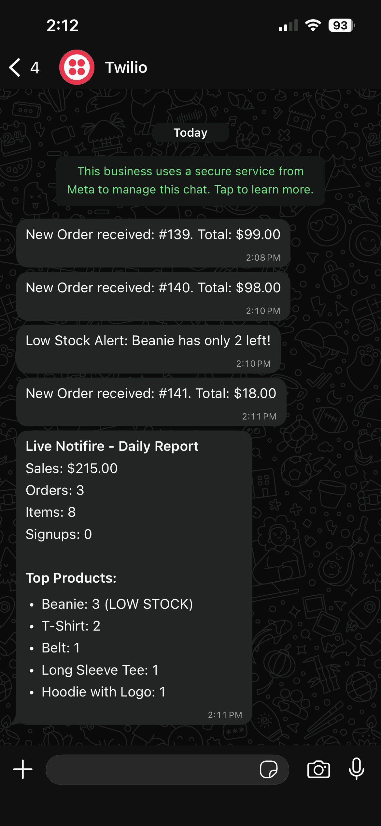Tap the clock showing 2:12 in status bar
Screen dimensions: 381x826
[x=63, y=25]
